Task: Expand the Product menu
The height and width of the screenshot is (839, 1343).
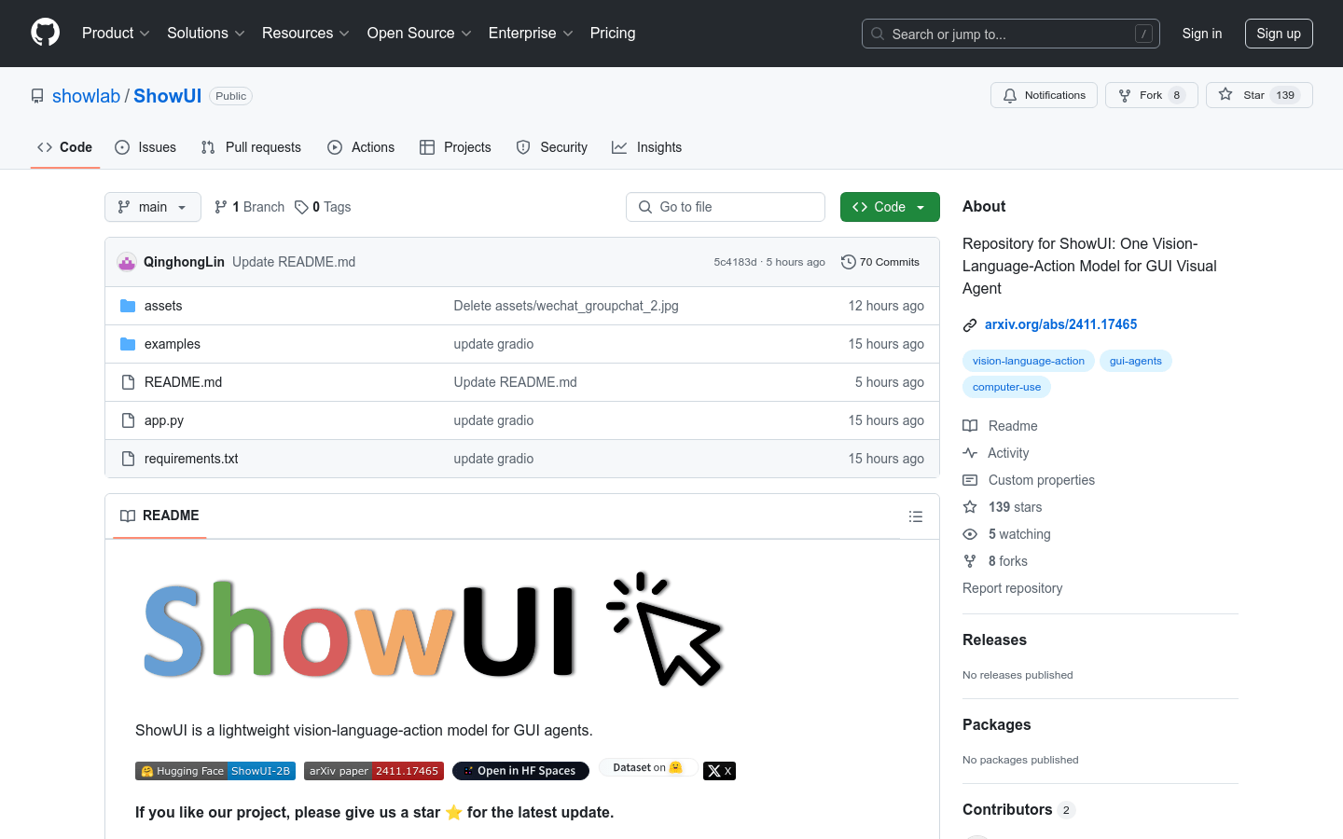Action: (x=116, y=33)
